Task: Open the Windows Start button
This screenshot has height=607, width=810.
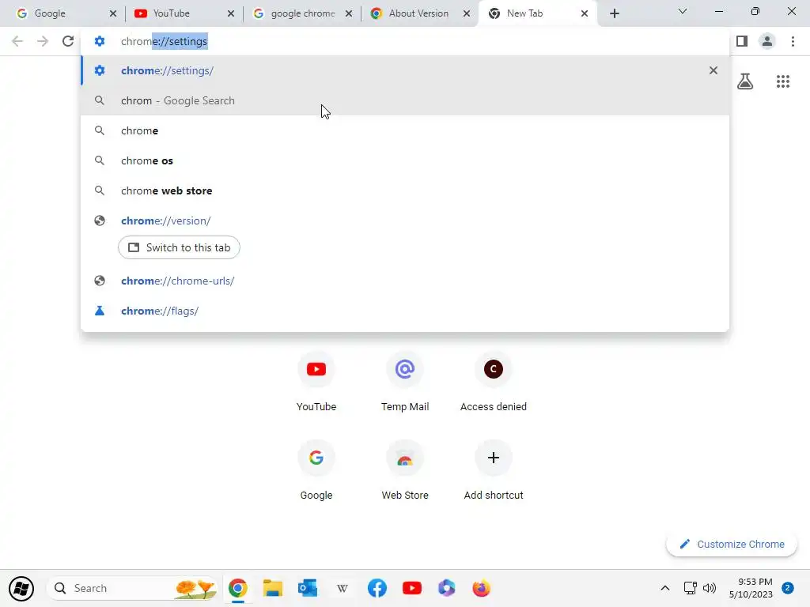Action: click(x=21, y=588)
